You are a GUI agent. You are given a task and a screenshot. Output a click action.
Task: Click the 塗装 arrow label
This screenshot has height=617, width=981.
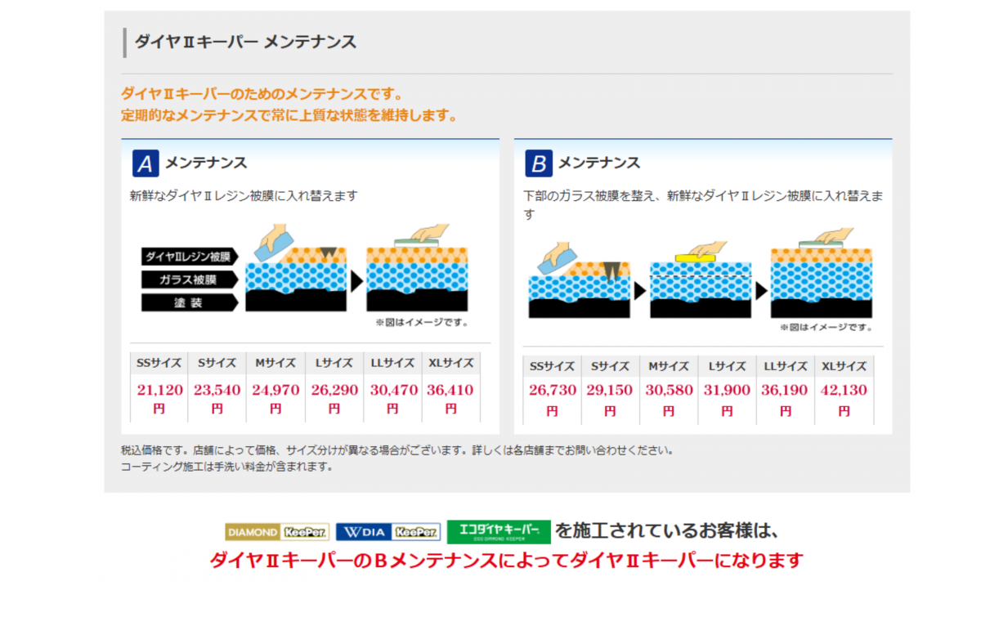coord(190,302)
